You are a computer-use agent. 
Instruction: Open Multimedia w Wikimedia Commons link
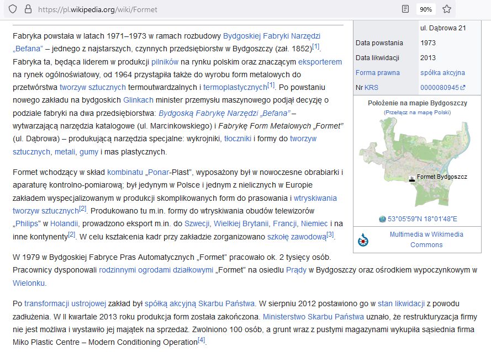tap(426, 239)
